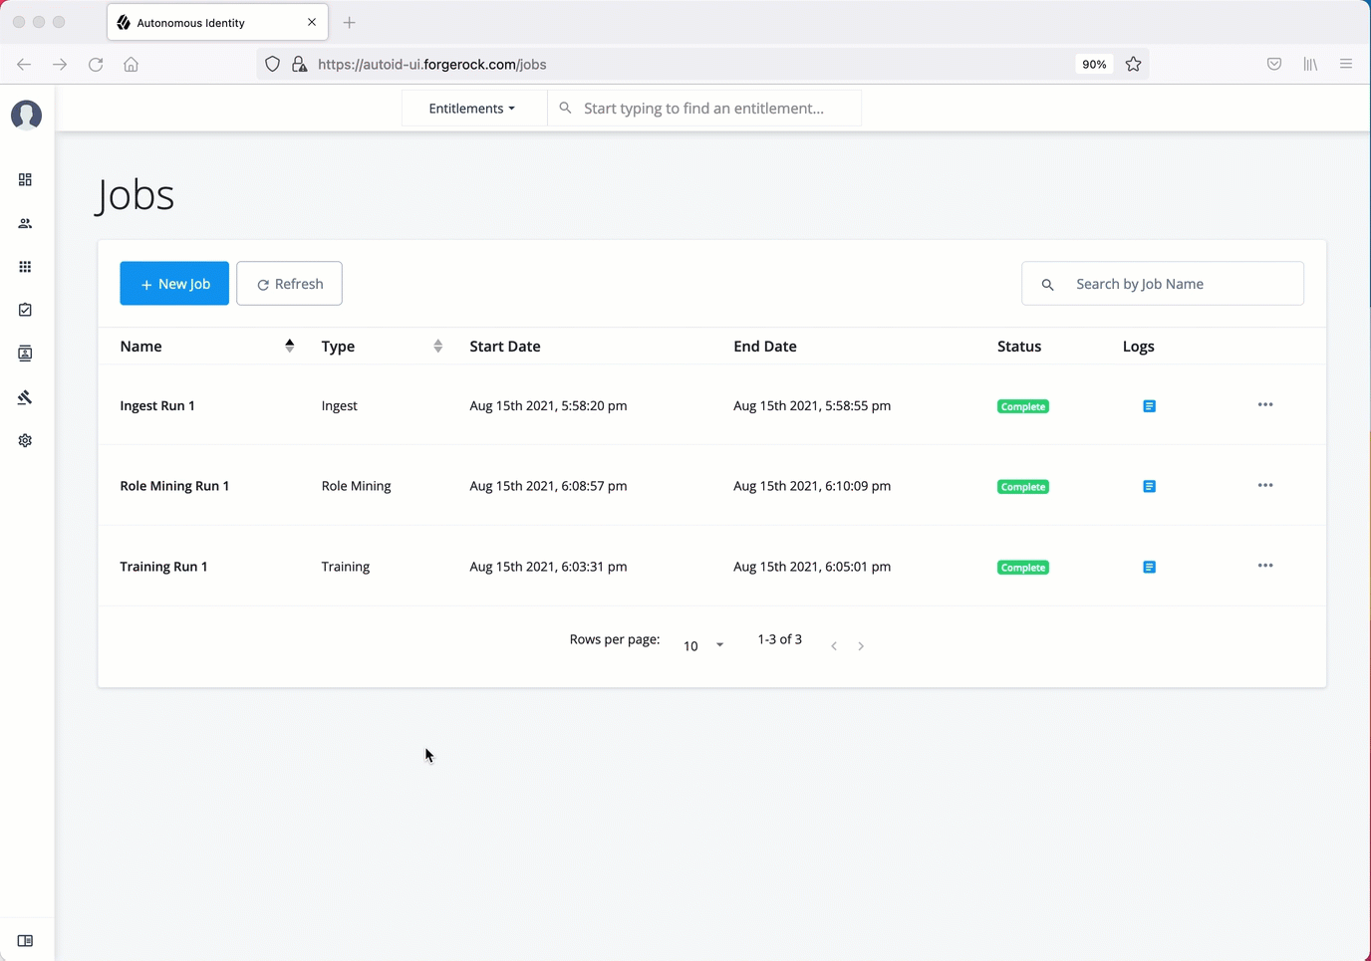View logs for Training Run 1
1371x961 pixels.
coord(1149,568)
